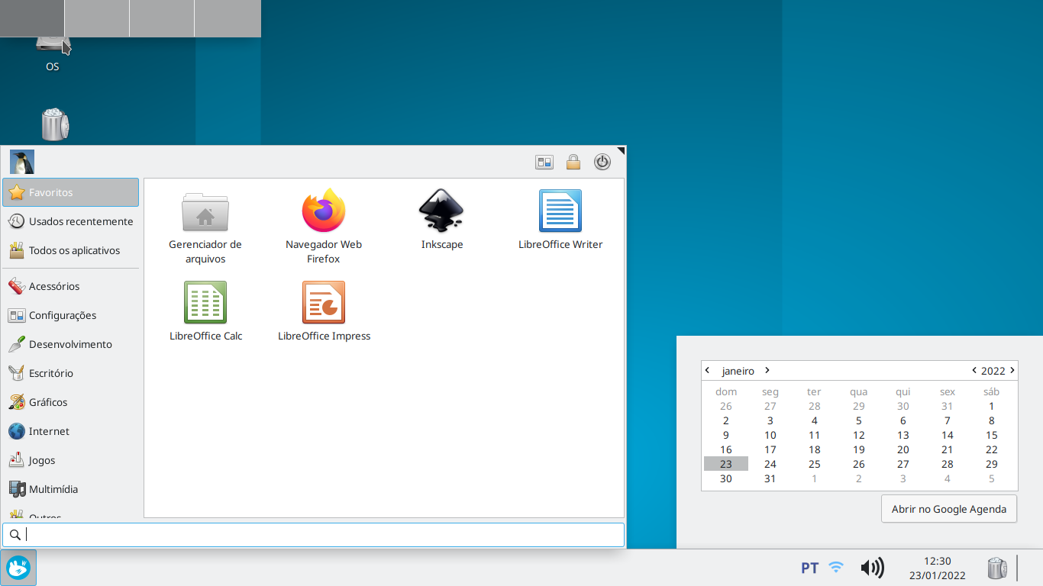Open the power/logout button

click(x=602, y=162)
